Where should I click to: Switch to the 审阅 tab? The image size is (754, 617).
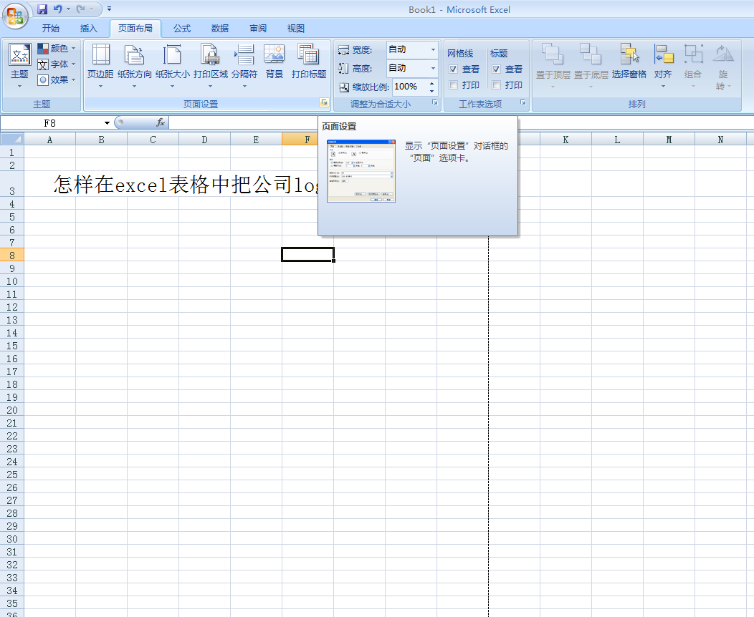[258, 29]
